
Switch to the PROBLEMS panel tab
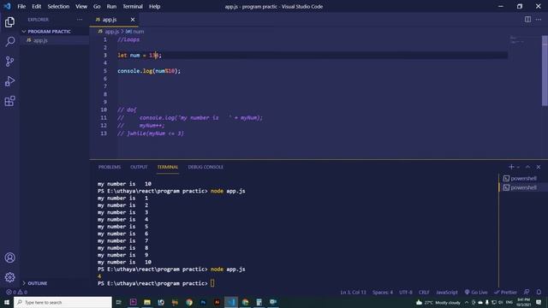click(x=110, y=167)
